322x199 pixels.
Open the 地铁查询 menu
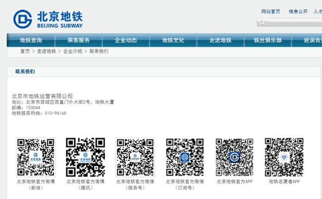(x=31, y=40)
